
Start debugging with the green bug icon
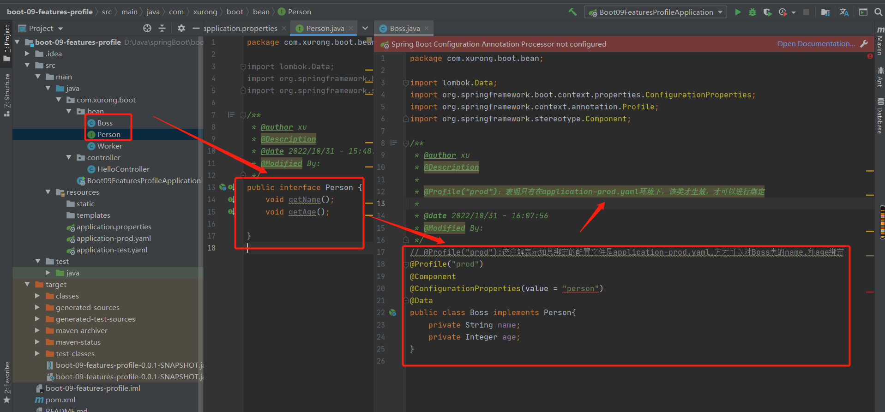click(753, 12)
